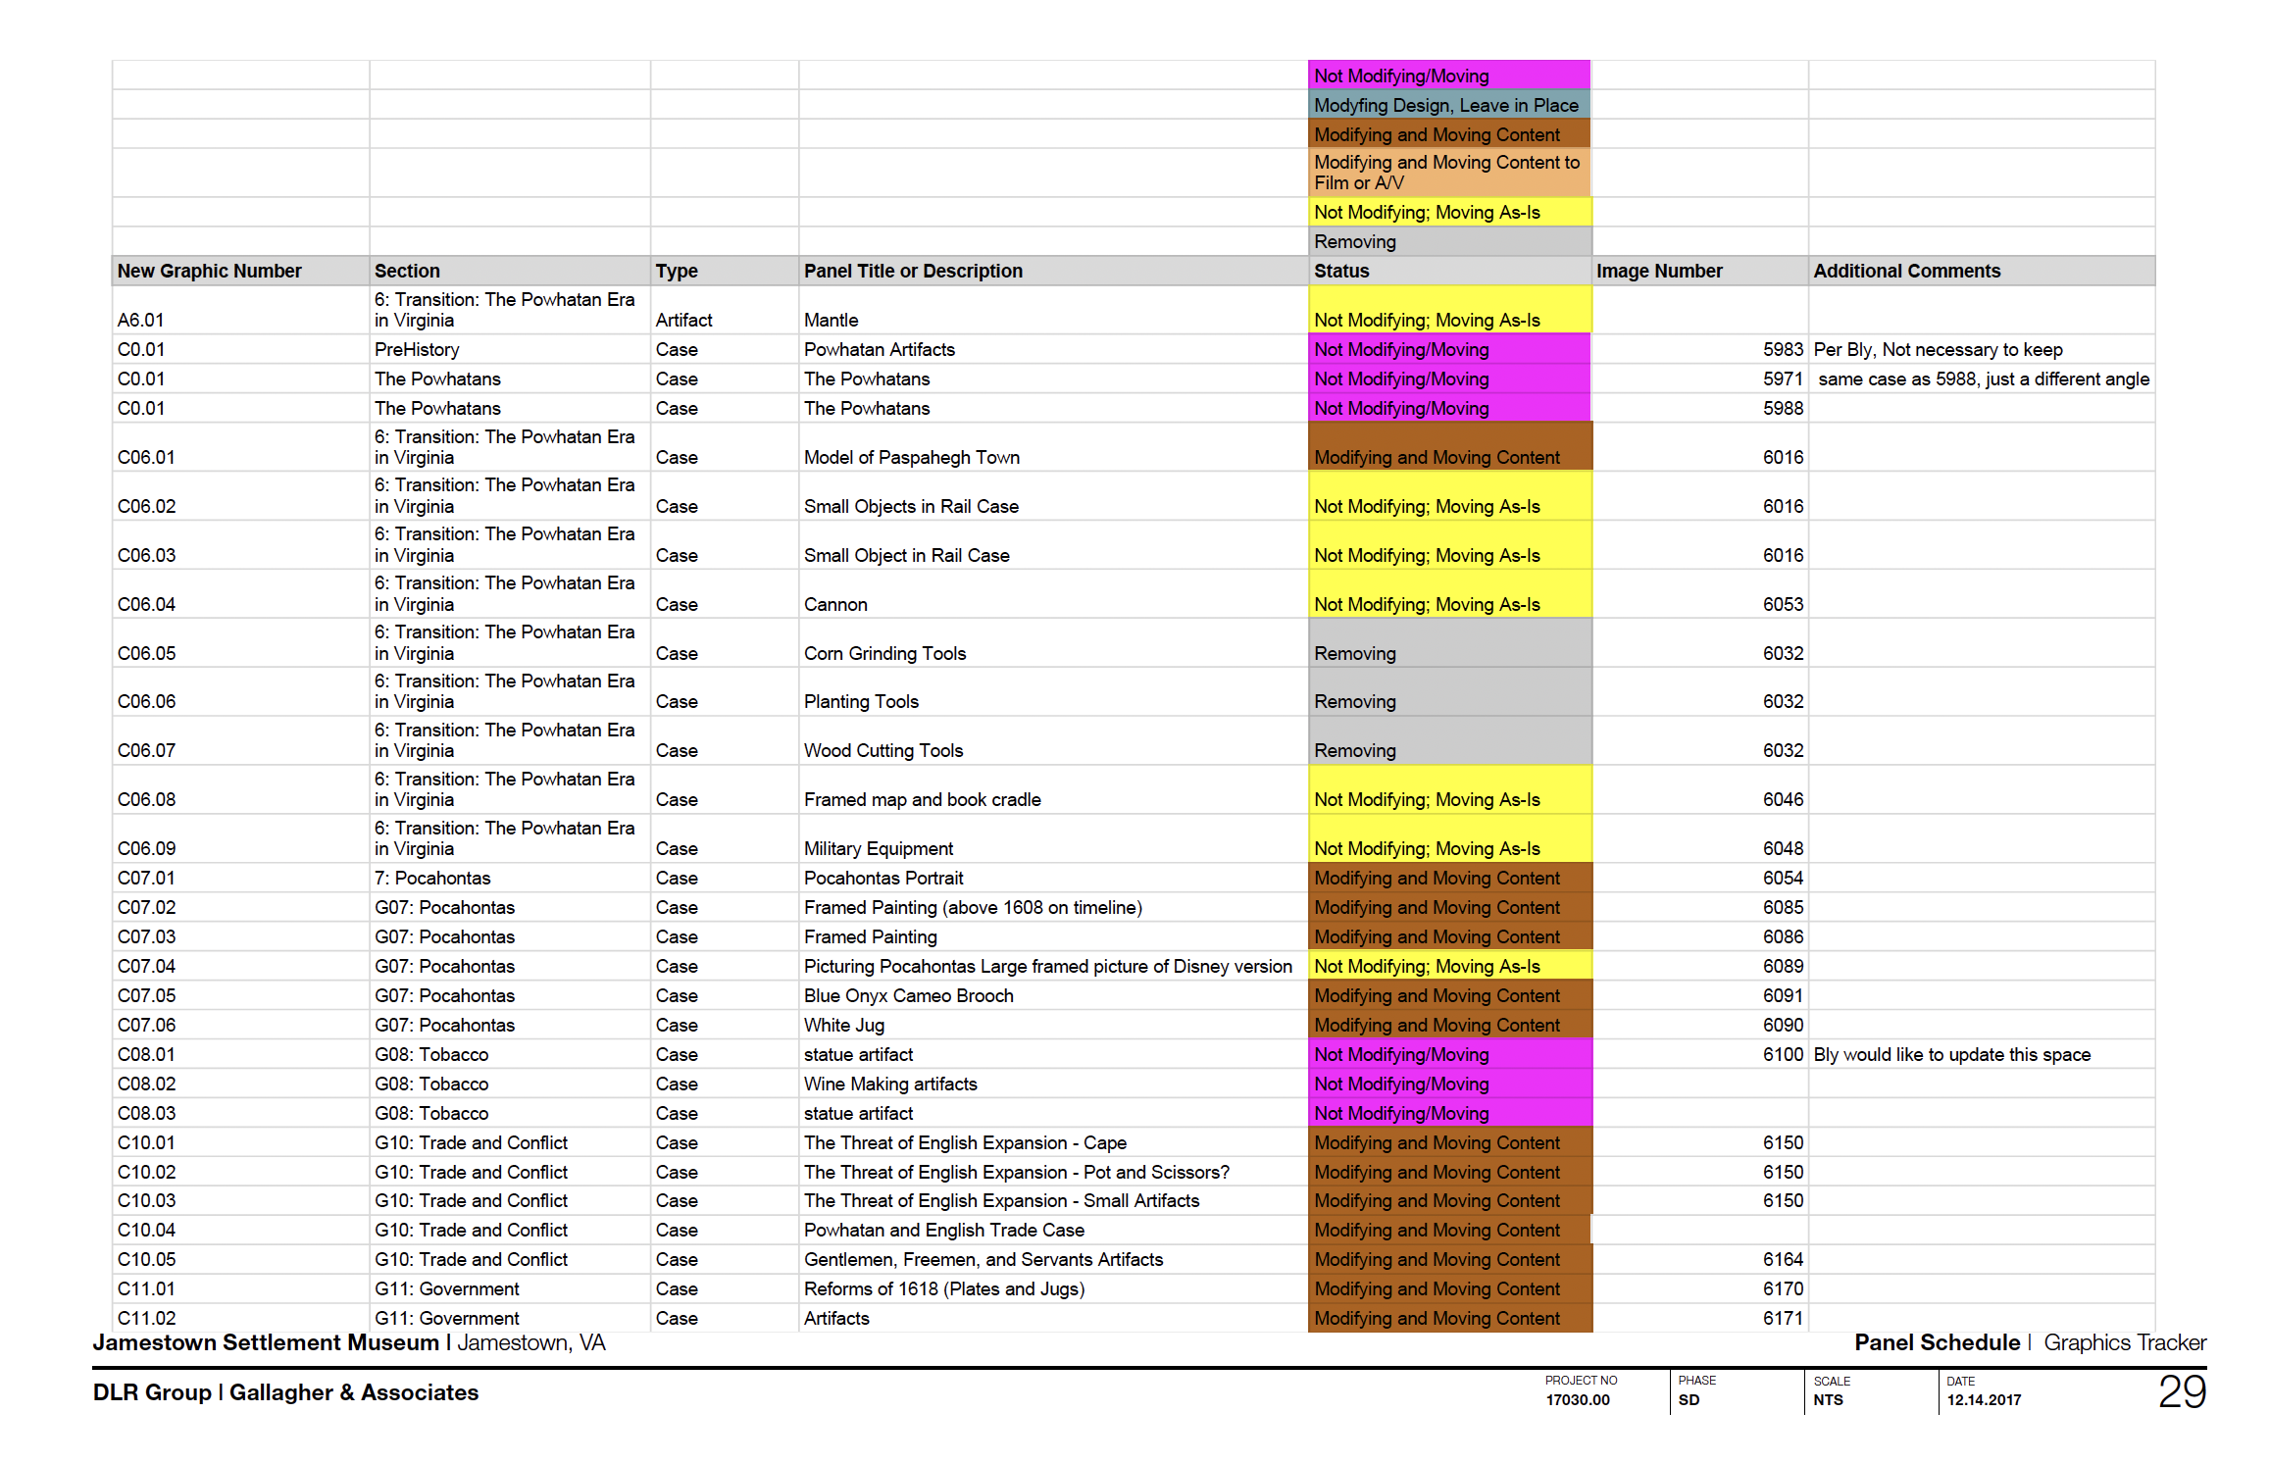Click the DLR Group Gallagher & Associates text

pos(285,1392)
